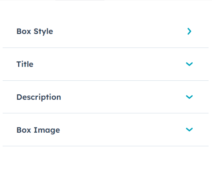
Task: Show Title options using the teal arrow
Action: coord(189,64)
